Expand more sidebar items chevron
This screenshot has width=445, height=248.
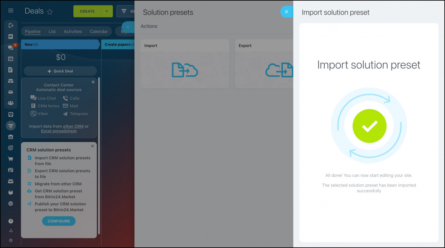pyautogui.click(x=11, y=204)
